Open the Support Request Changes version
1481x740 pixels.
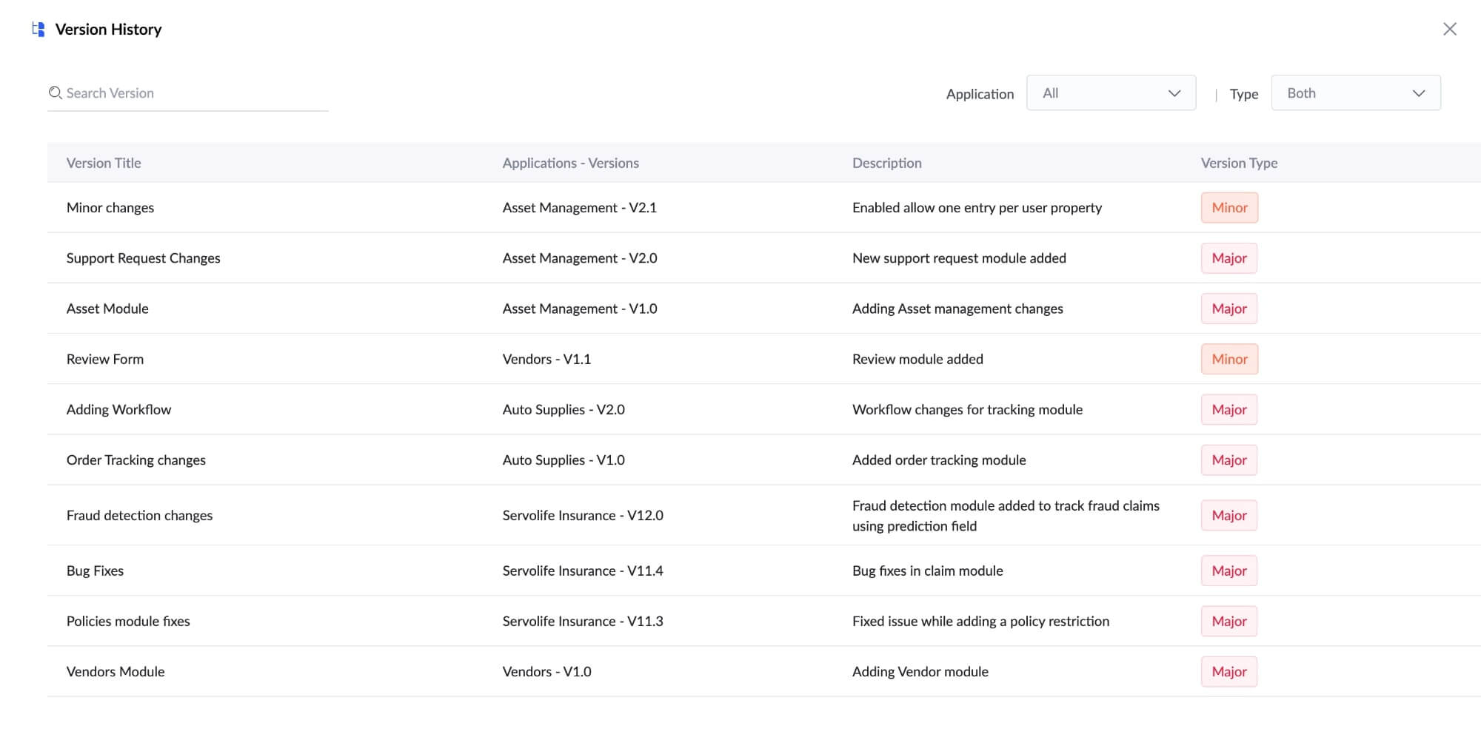(x=143, y=258)
